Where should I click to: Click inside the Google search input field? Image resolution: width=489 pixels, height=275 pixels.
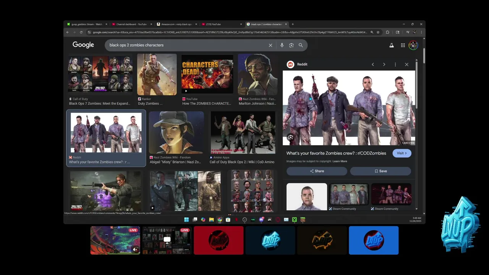187,45
